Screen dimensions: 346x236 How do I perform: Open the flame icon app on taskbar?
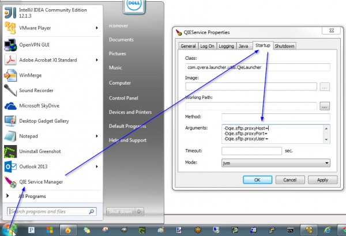tap(68, 230)
